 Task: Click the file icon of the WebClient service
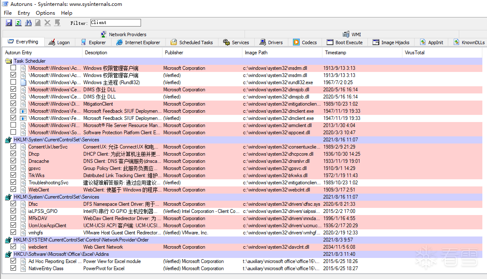pyautogui.click(x=23, y=190)
